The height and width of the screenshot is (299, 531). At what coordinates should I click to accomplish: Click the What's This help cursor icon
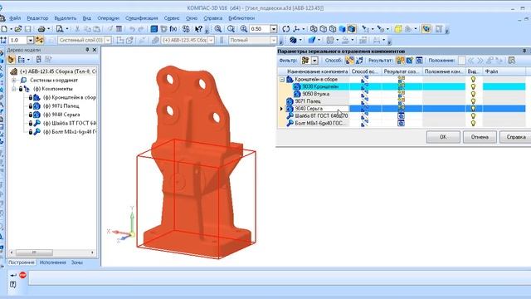(198, 29)
